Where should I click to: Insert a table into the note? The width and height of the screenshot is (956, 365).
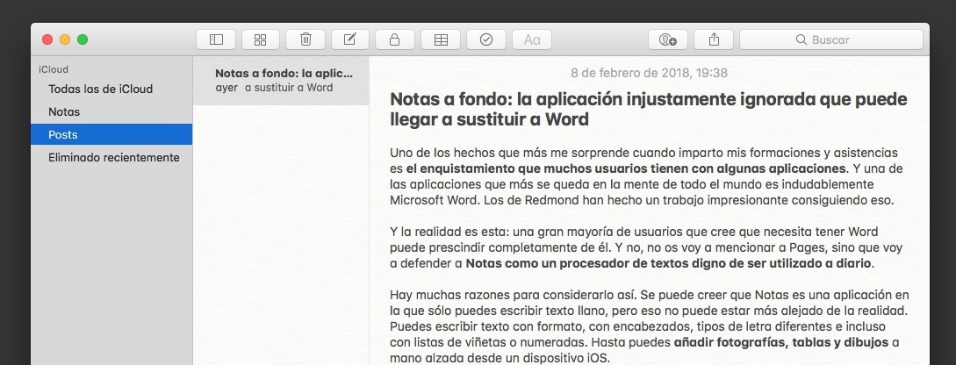pos(441,39)
